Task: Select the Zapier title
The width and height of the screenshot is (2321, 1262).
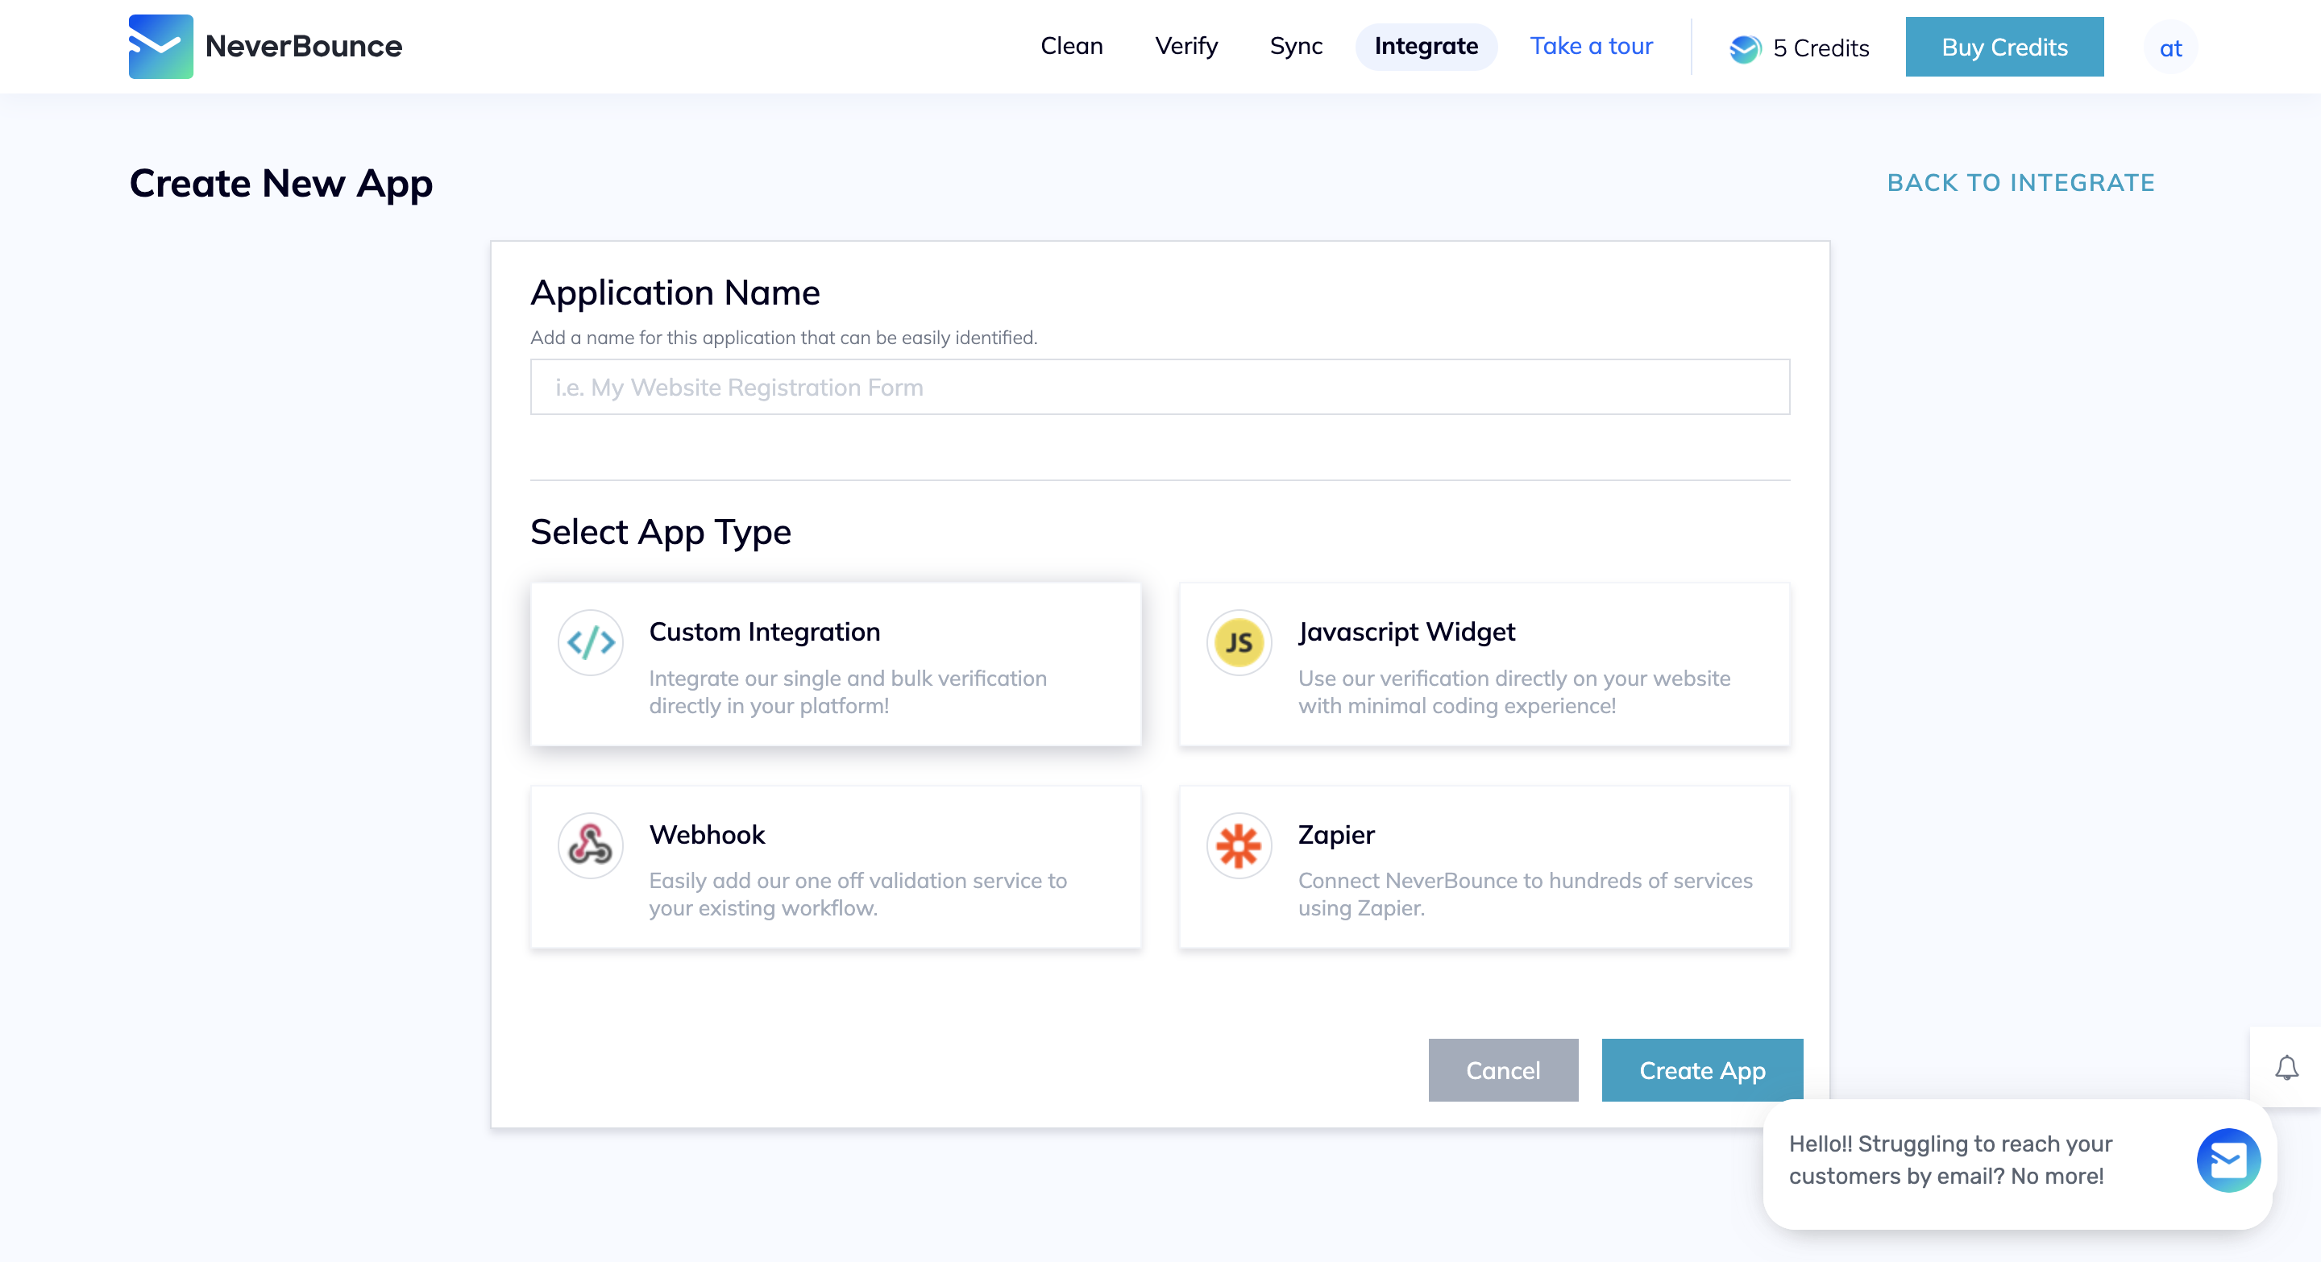Action: 1335,834
